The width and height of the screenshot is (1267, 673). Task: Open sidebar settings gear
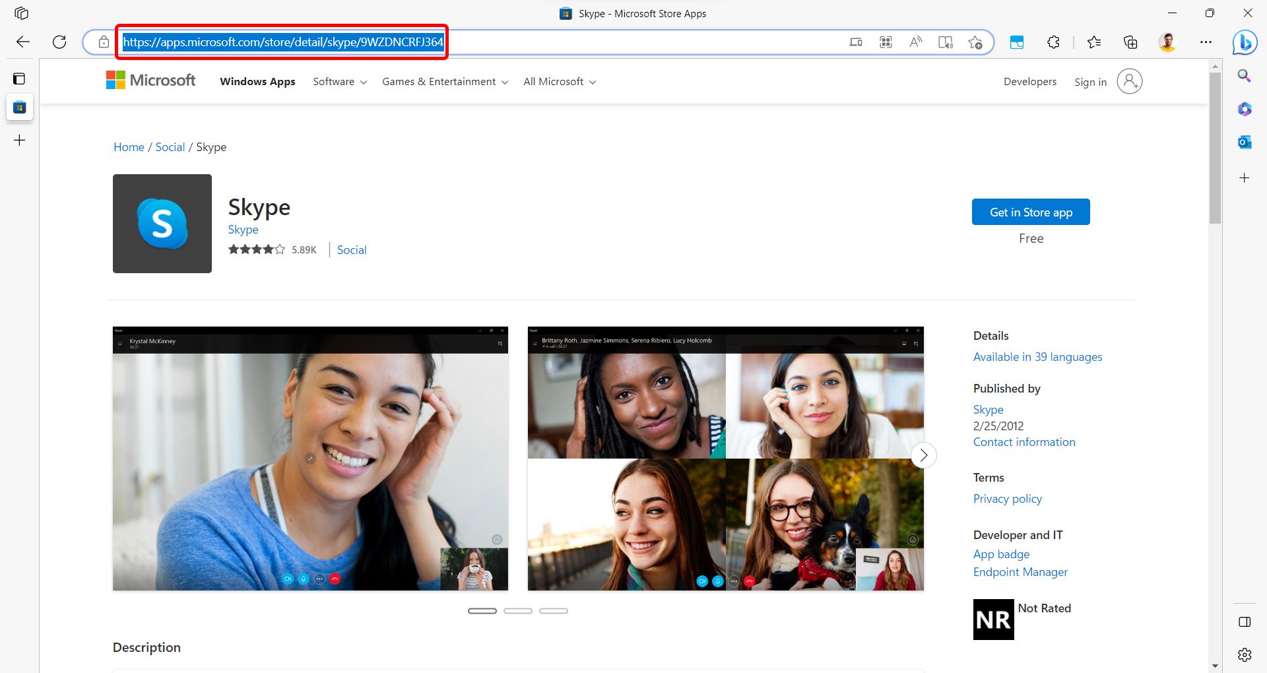click(x=1245, y=655)
